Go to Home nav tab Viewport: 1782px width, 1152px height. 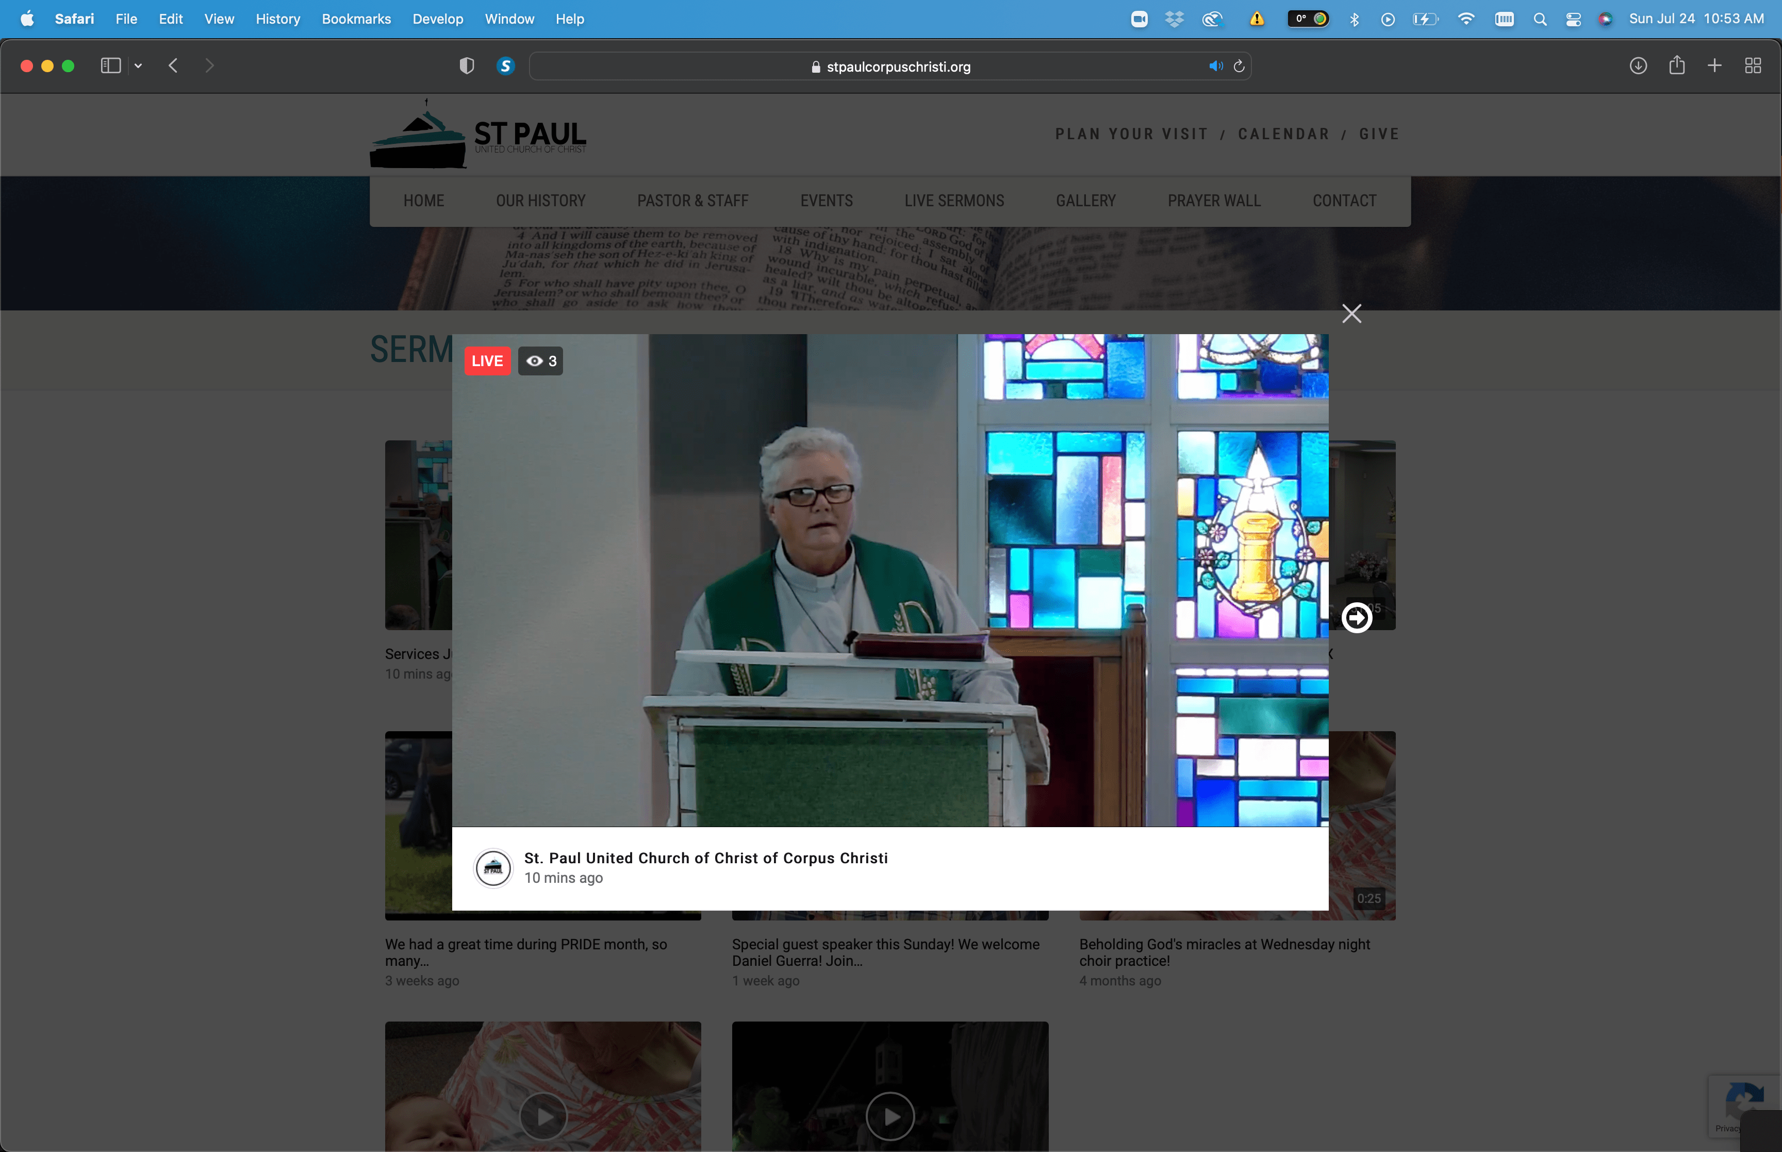coord(424,201)
